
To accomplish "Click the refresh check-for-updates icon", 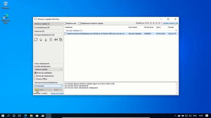I will [x=36, y=40].
